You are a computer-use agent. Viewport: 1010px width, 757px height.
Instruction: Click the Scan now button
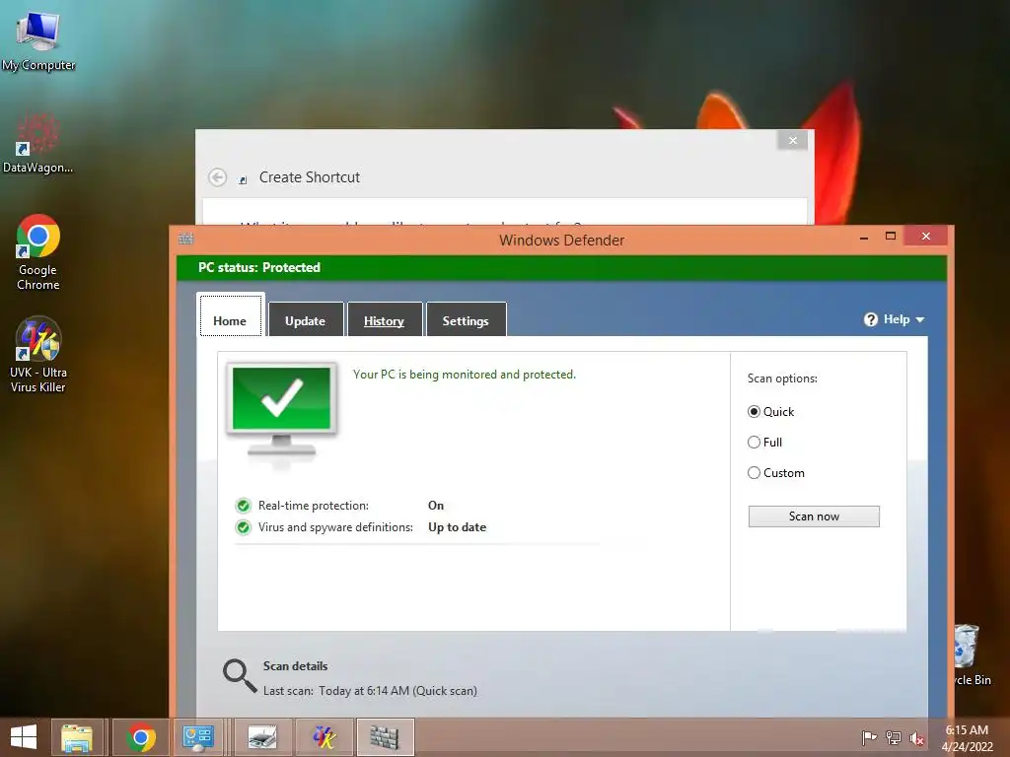click(x=814, y=516)
